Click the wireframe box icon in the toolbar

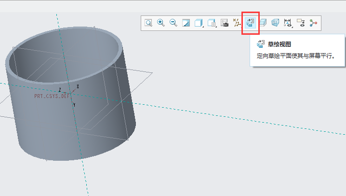pyautogui.click(x=263, y=23)
